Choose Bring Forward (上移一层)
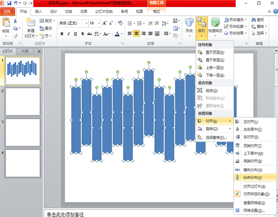Image resolution: width=278 pixels, height=217 pixels. pyautogui.click(x=215, y=68)
